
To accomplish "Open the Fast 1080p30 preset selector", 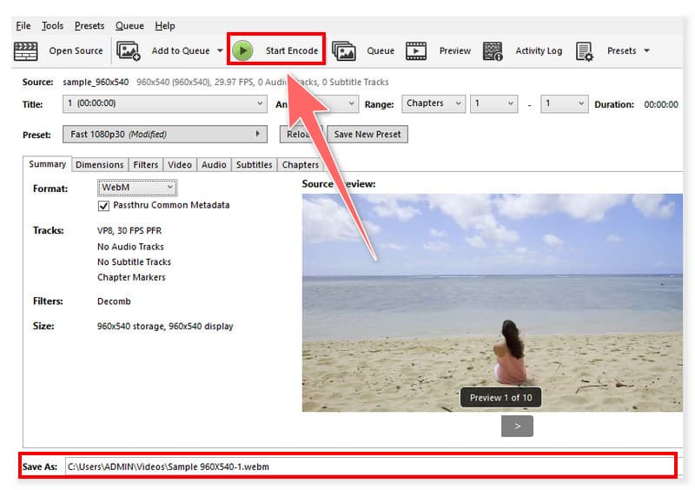I will coord(165,135).
